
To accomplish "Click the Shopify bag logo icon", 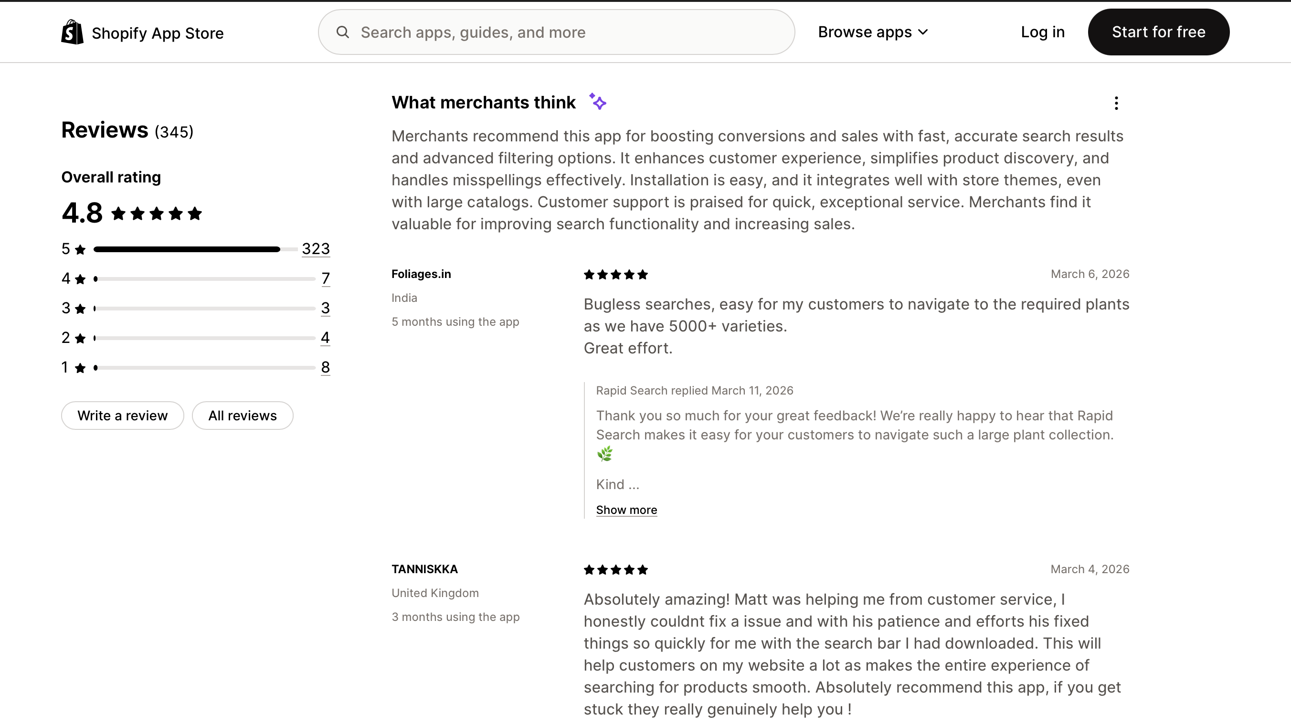I will [x=72, y=32].
